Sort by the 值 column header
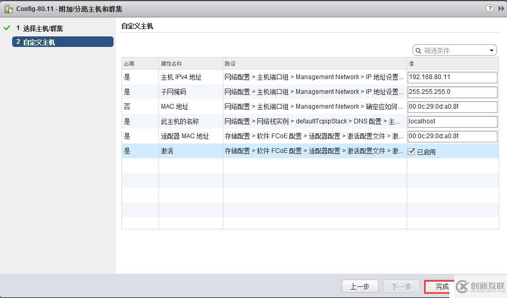The width and height of the screenshot is (507, 298). 453,64
